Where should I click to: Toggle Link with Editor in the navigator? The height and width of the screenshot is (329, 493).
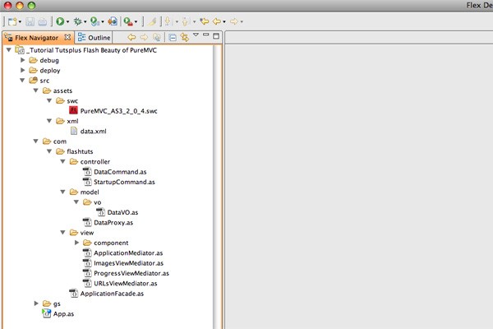185,38
